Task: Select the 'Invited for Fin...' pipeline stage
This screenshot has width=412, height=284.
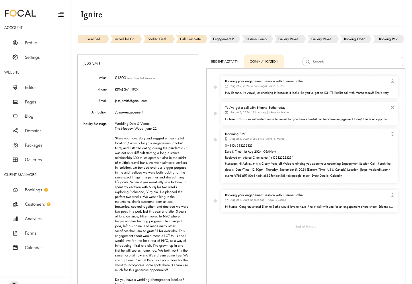Action: click(x=126, y=39)
